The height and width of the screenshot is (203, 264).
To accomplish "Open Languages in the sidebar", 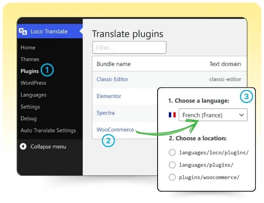I will tap(33, 95).
